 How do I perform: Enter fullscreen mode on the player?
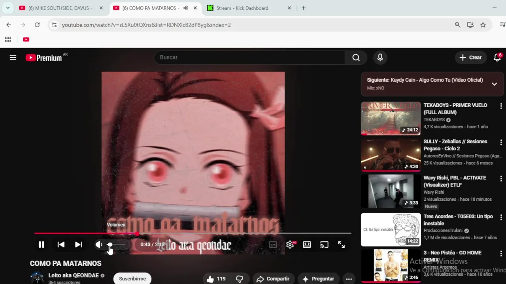click(342, 245)
